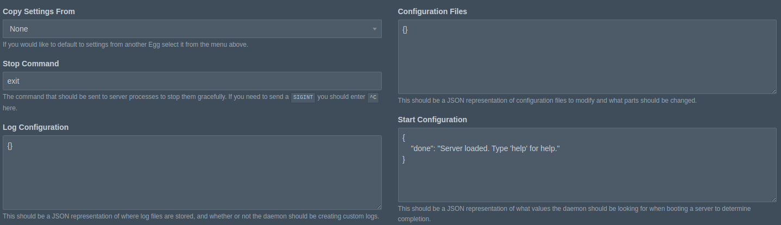Click the dropdown arrow beside None
This screenshot has width=781, height=225.
pos(374,29)
